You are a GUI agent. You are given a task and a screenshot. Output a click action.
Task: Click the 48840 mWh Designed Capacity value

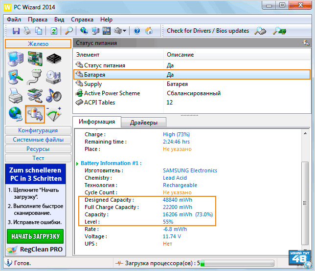pyautogui.click(x=178, y=200)
